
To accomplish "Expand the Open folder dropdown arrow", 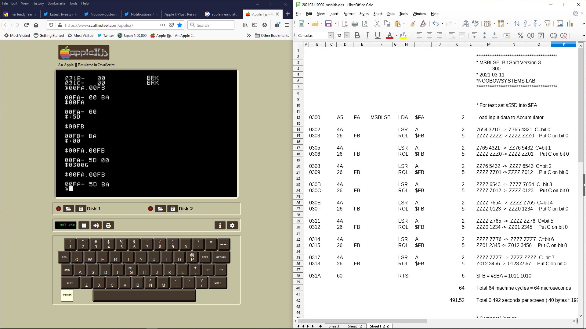I will coord(322,24).
